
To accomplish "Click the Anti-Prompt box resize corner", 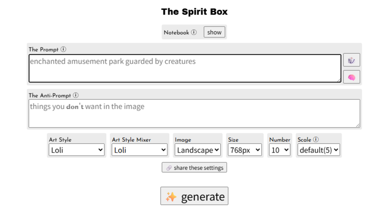I will (x=357, y=125).
